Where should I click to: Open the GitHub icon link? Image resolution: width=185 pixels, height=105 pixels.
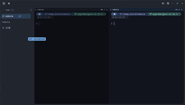[168, 3]
